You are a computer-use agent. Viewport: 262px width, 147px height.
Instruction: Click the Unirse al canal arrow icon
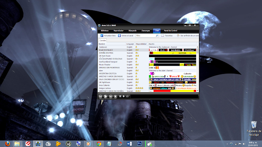(x=119, y=36)
